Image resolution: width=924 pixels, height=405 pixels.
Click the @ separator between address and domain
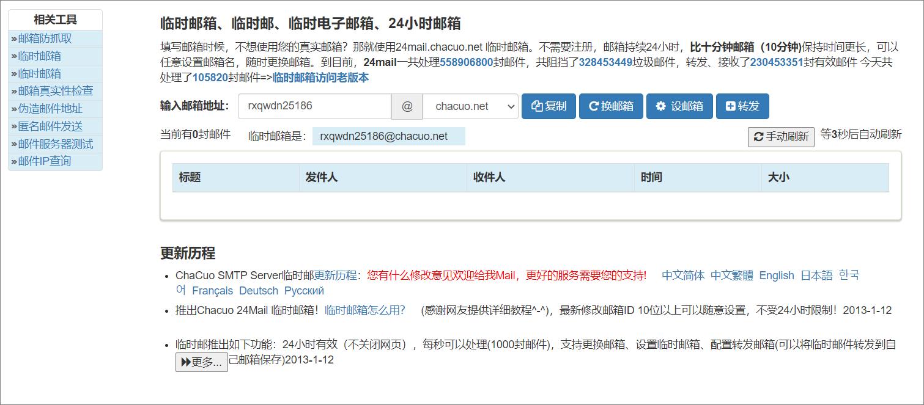406,106
